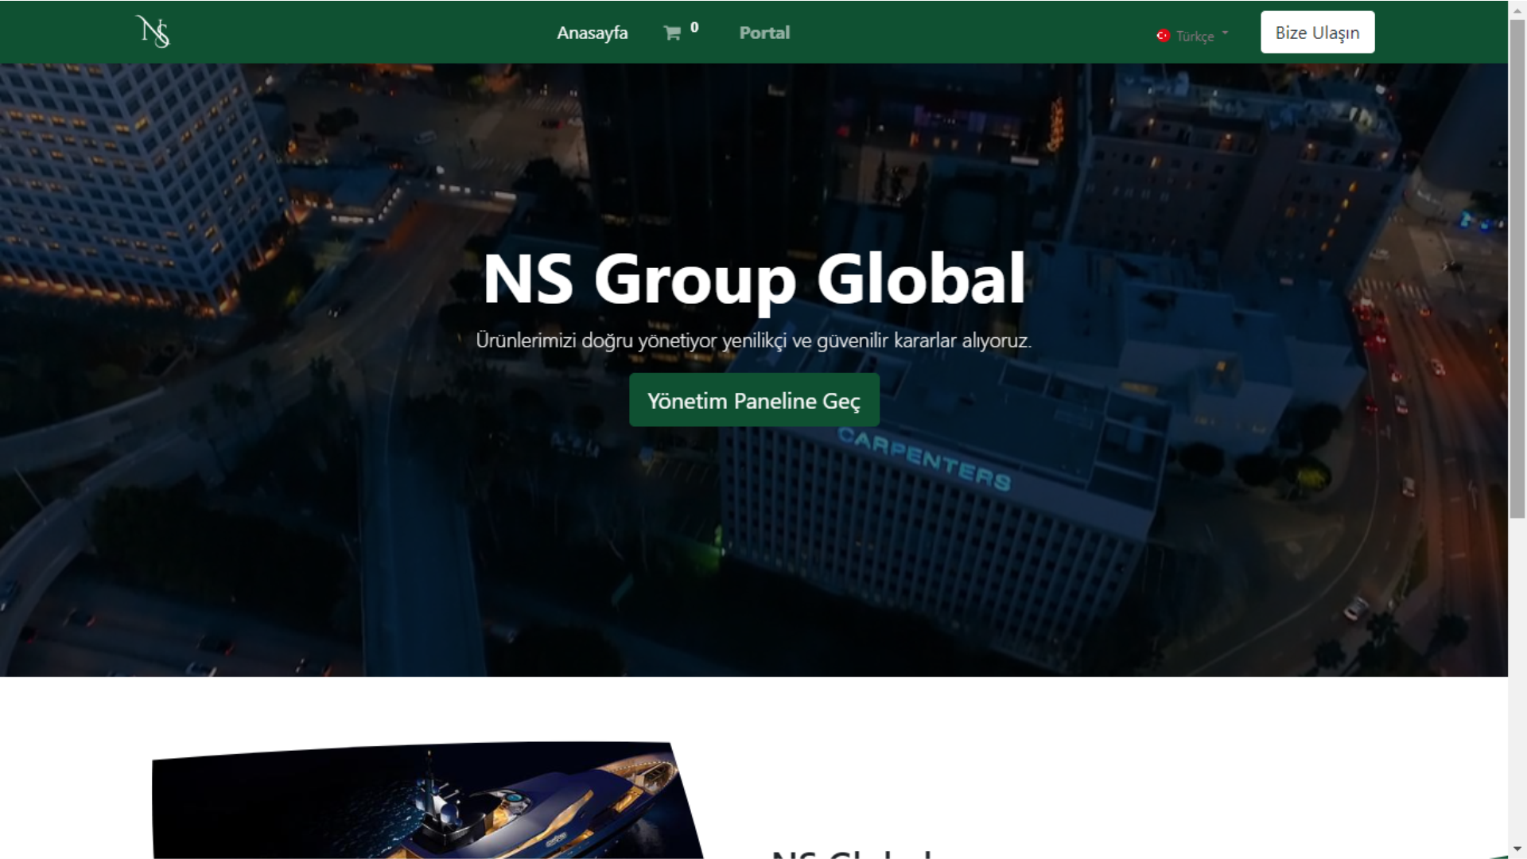Go to the Anasayfa menu item
Viewport: 1527px width, 859px height.
click(592, 33)
